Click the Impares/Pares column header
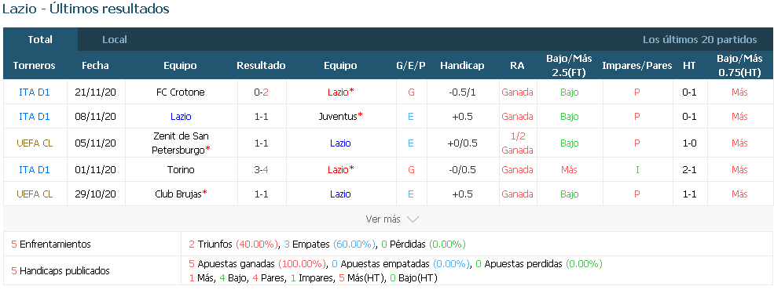The image size is (774, 297). point(636,66)
